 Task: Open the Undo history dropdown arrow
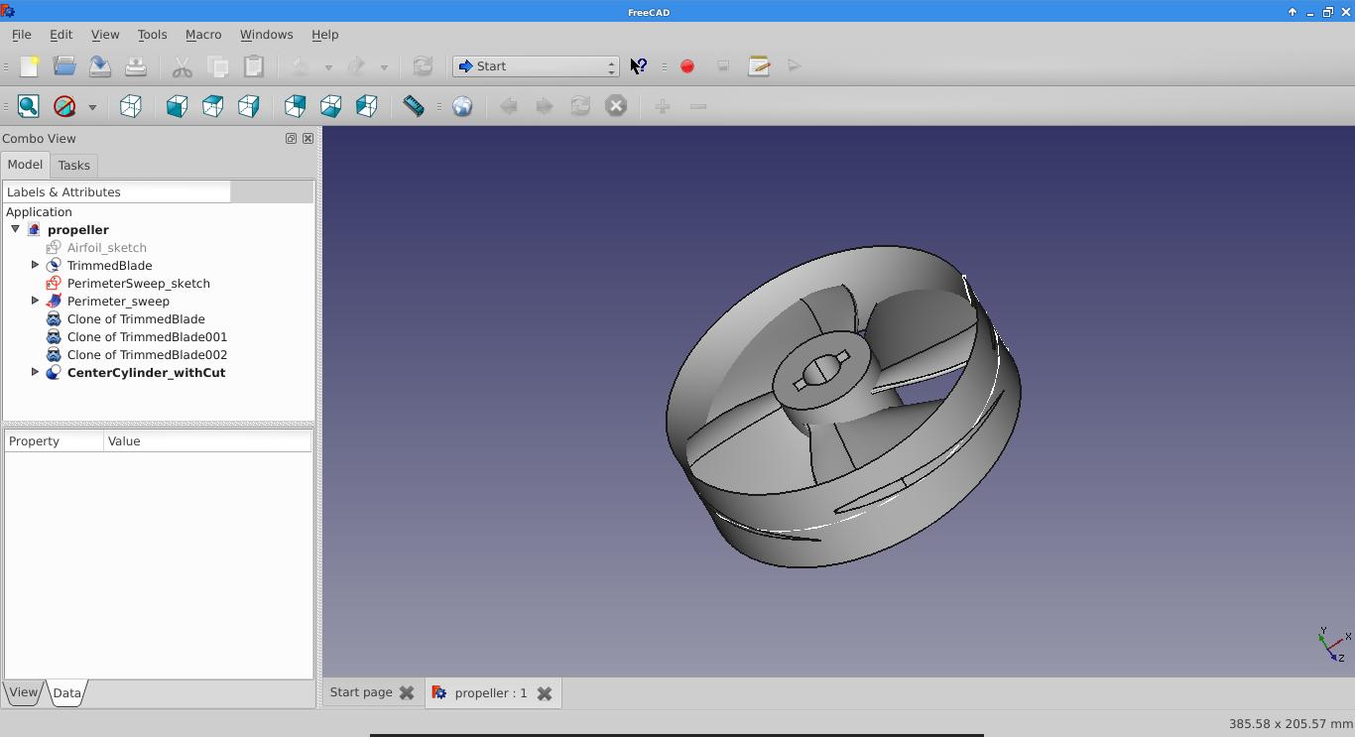click(328, 67)
